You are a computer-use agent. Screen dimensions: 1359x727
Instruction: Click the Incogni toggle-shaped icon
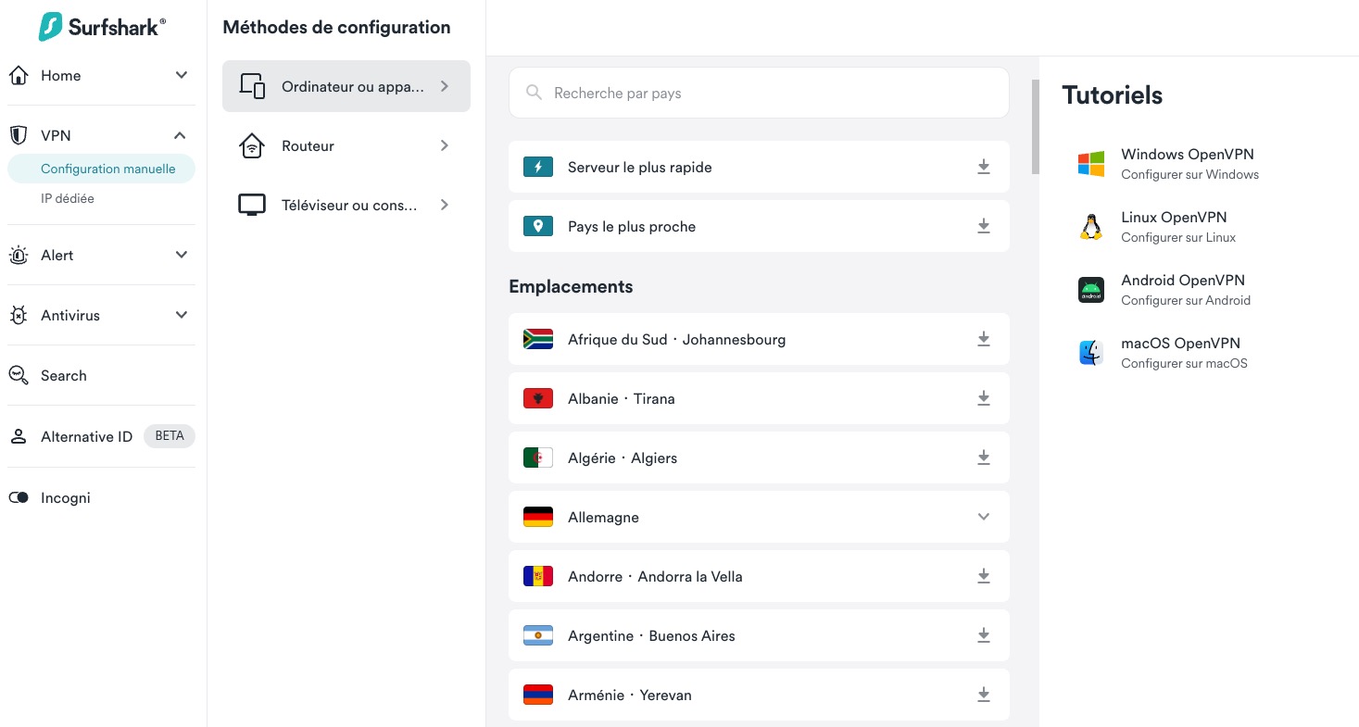[x=19, y=497]
